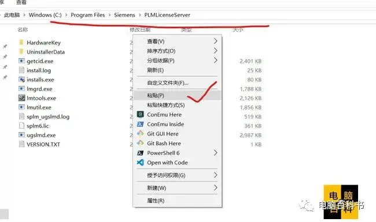Navigate to Windows (C:) breadcrumb
The height and width of the screenshot is (222, 376).
pyautogui.click(x=45, y=15)
